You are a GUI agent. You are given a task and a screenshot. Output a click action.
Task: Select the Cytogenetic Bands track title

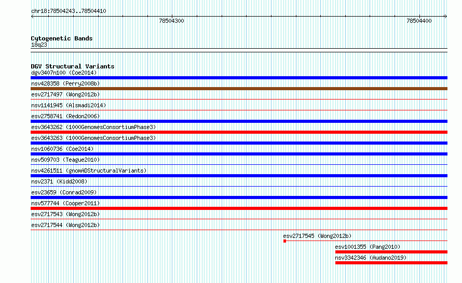(62, 38)
